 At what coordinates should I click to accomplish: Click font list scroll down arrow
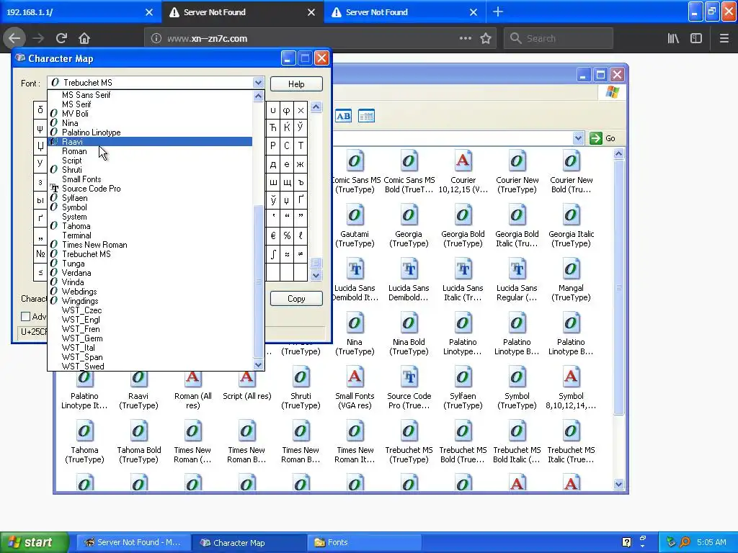(259, 365)
